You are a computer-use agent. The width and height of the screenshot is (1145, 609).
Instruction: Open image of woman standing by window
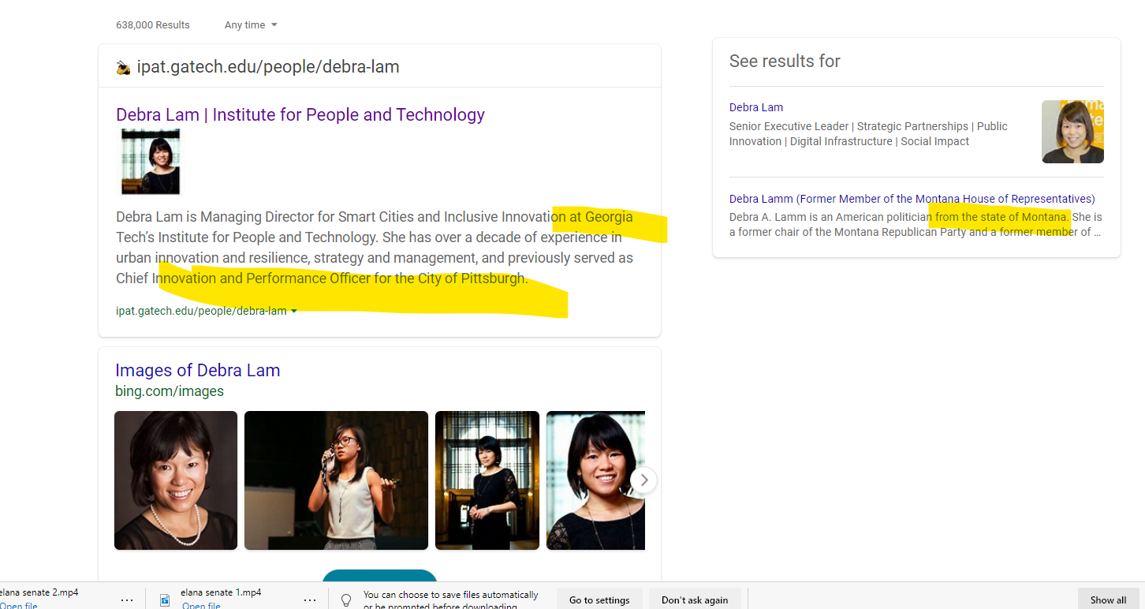click(487, 480)
